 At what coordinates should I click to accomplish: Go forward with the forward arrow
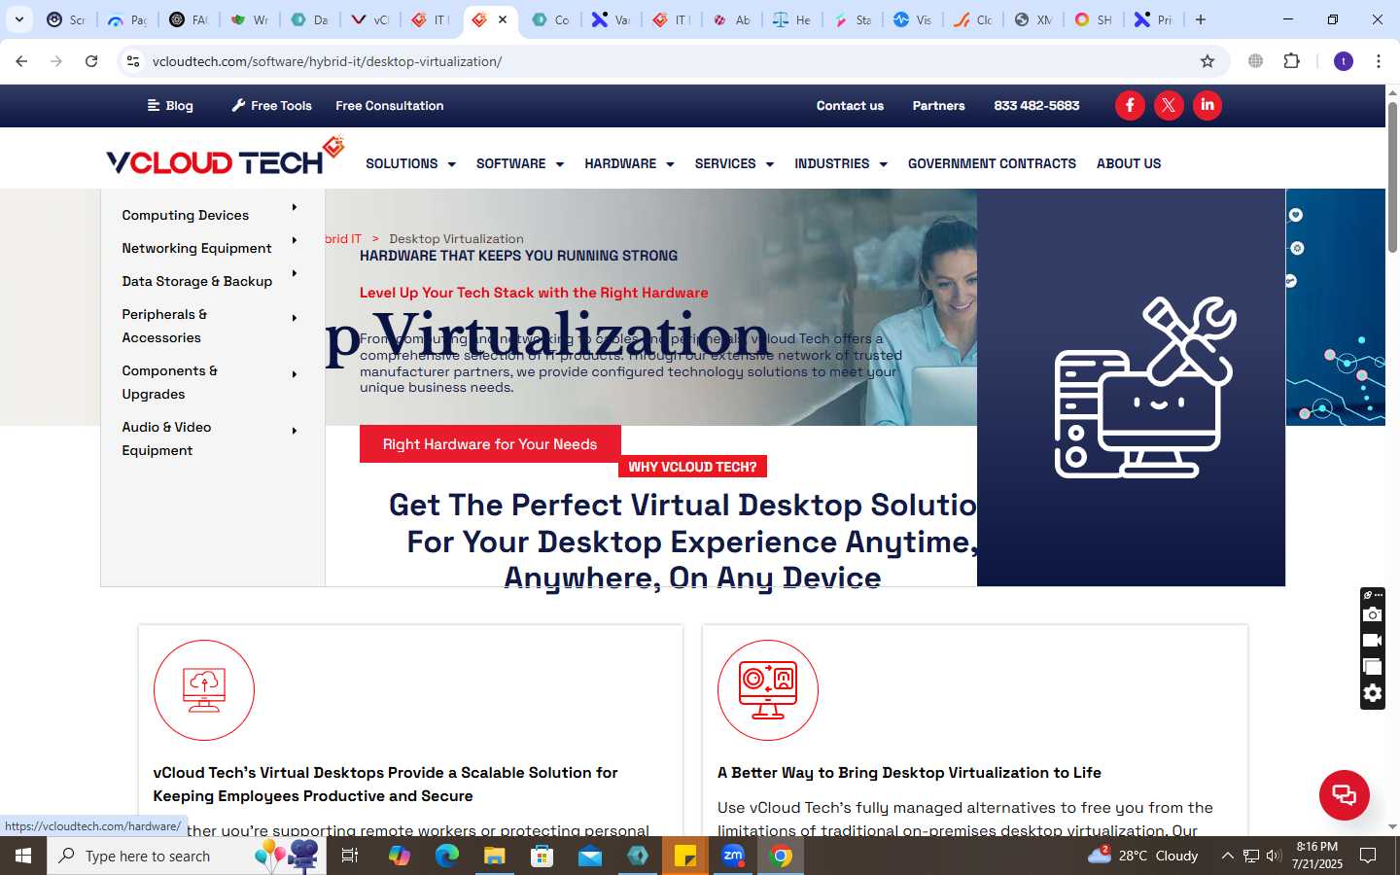(x=56, y=61)
